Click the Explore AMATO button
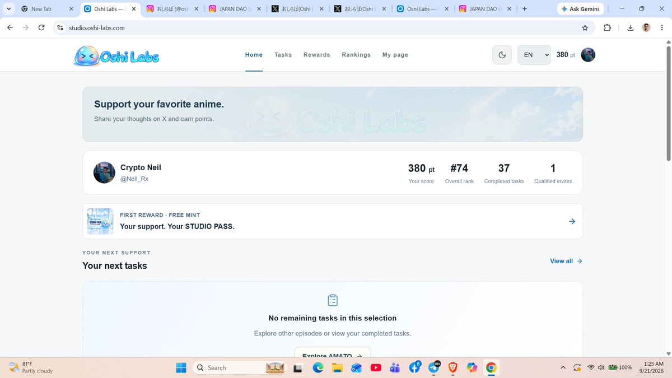672x378 pixels. point(333,355)
